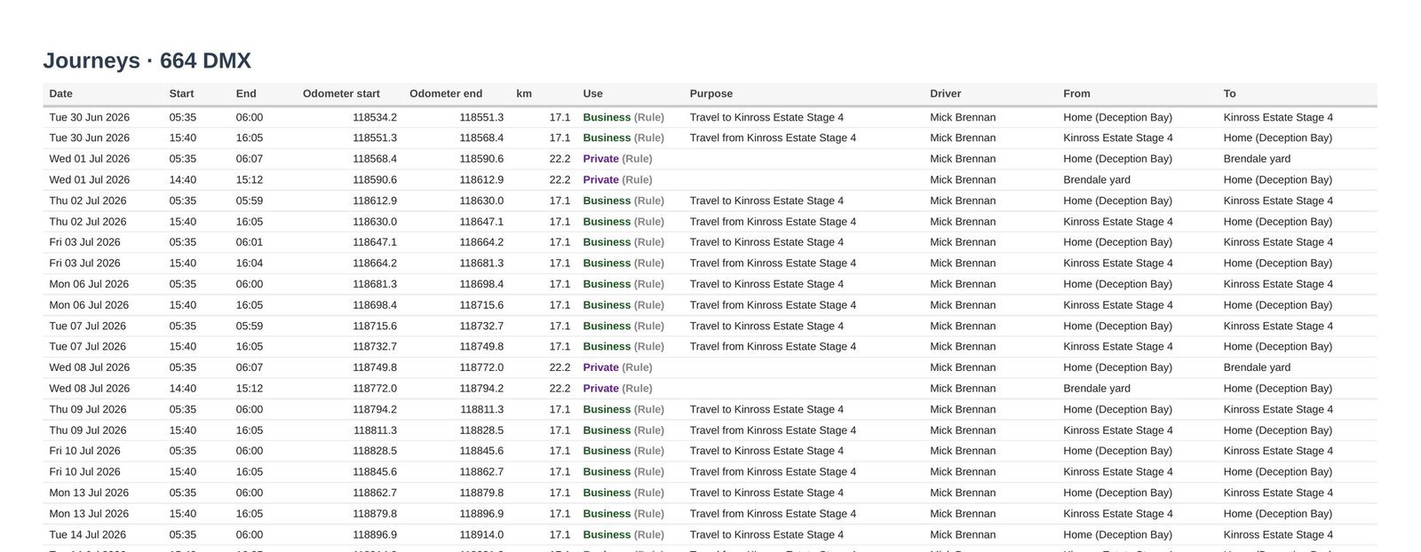Click purpose on Tue 30 Jun 05:35 row
The image size is (1421, 552).
pos(766,117)
